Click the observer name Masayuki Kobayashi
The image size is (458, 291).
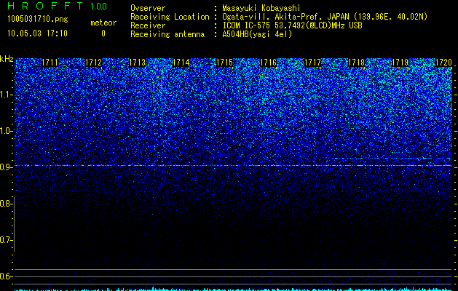coord(261,8)
